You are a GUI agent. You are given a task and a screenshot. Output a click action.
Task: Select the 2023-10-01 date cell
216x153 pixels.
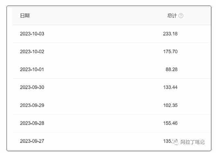tap(32, 69)
